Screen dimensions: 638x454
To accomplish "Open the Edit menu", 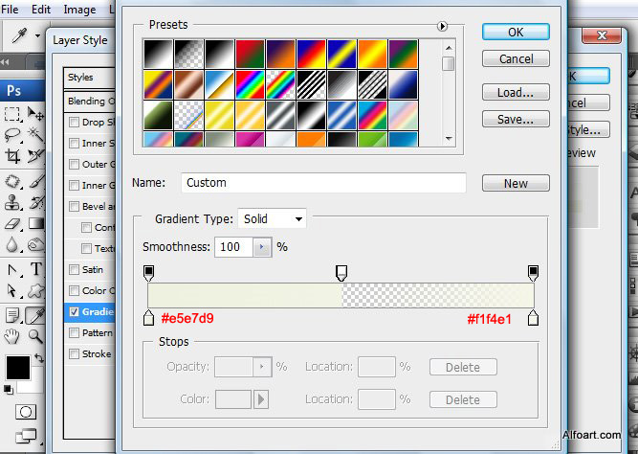I will click(41, 10).
